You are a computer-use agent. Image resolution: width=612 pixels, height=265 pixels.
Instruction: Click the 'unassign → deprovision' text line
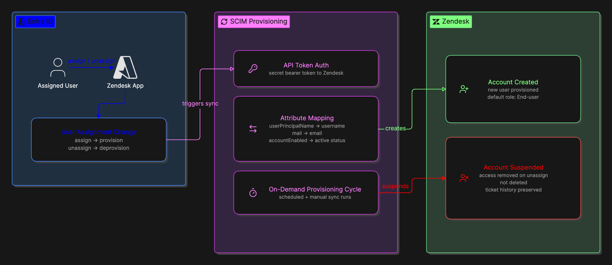[99, 148]
